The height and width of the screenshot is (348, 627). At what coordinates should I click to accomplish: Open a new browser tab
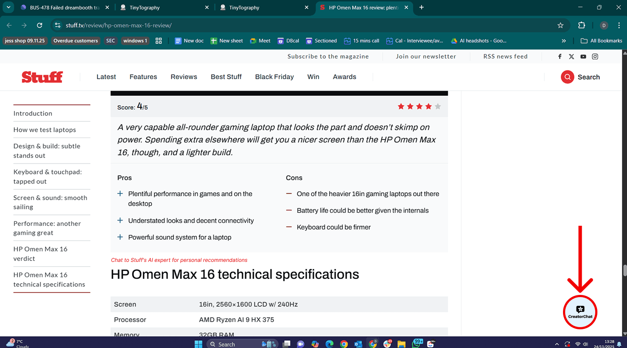421,7
